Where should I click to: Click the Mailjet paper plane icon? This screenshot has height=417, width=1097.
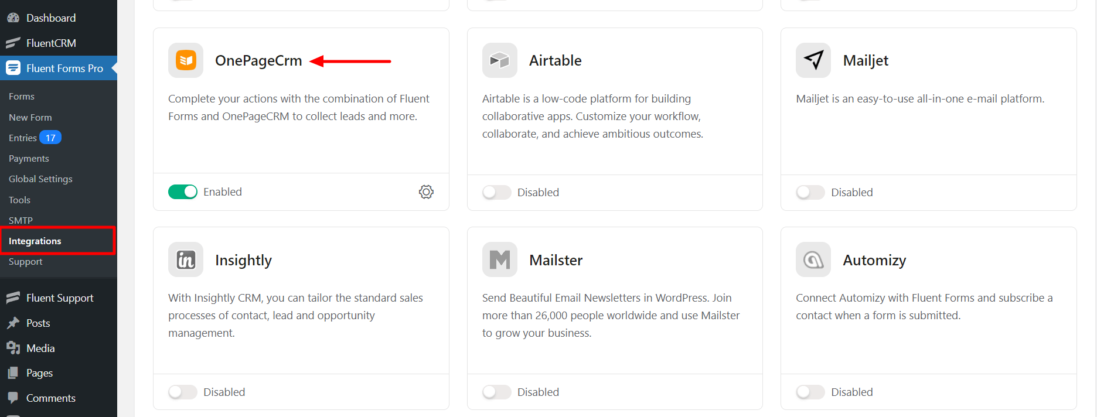[813, 60]
